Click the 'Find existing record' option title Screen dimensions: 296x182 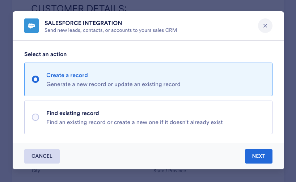pyautogui.click(x=72, y=113)
